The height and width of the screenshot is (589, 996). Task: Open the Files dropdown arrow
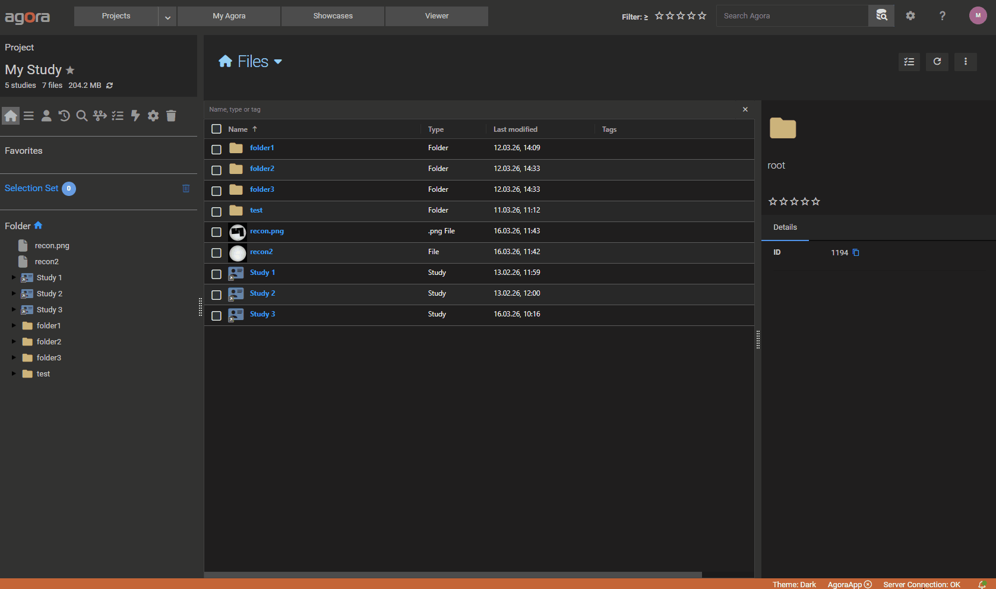[278, 62]
